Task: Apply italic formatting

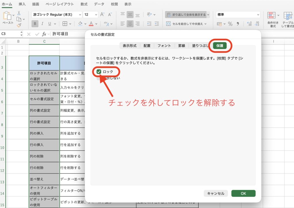Action: point(42,24)
